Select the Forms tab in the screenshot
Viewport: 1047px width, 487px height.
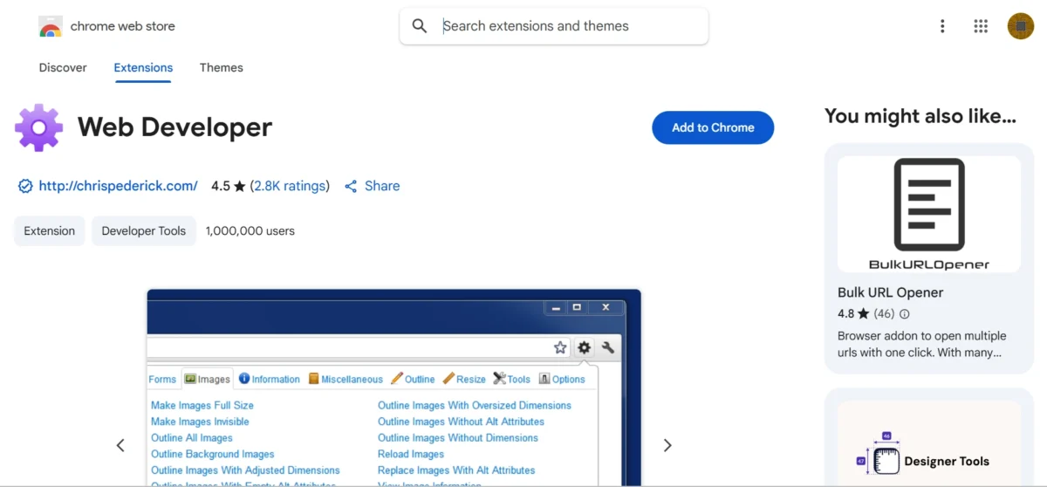162,380
